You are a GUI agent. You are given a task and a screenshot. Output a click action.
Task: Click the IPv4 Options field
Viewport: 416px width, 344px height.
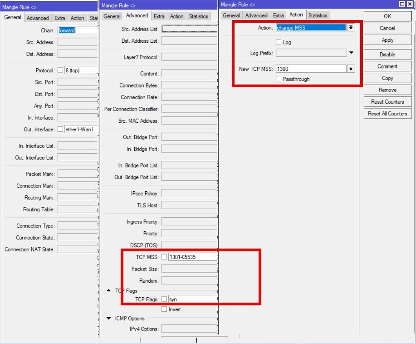[x=190, y=329]
